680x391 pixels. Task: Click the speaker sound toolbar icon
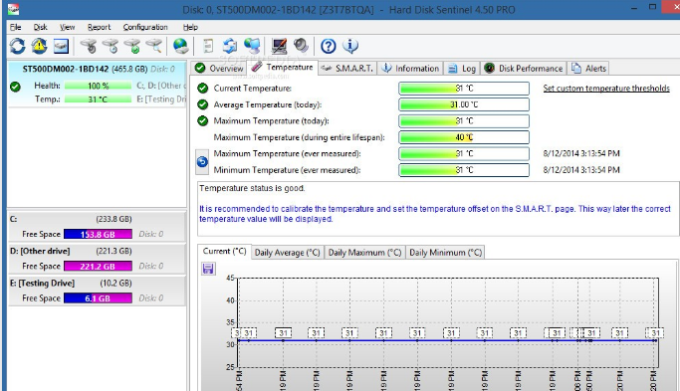301,46
